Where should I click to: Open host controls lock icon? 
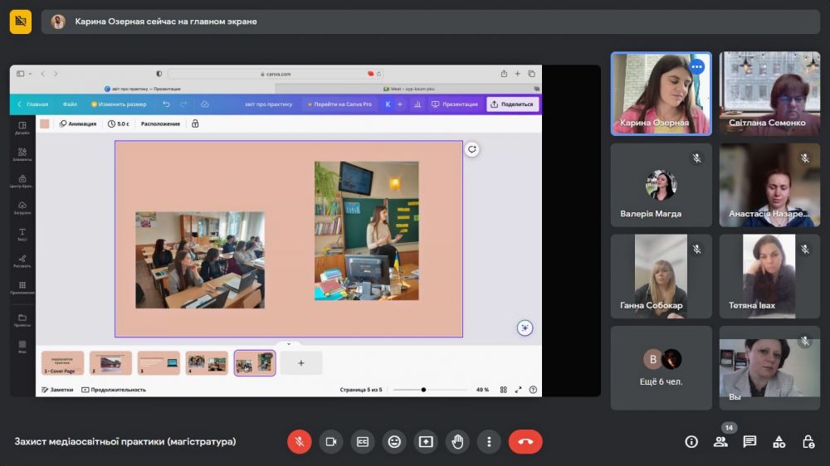pos(808,442)
